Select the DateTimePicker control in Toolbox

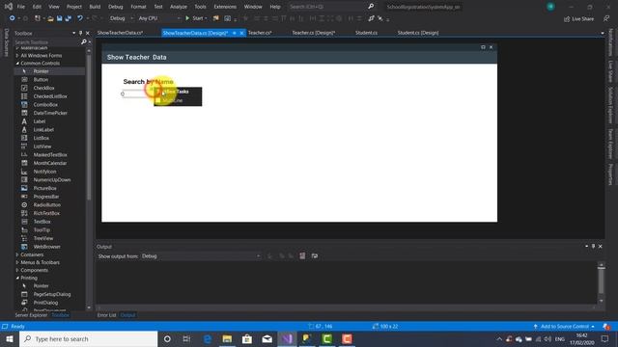49,113
